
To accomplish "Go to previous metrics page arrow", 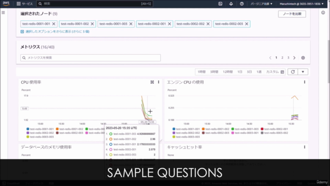I will pyautogui.click(x=270, y=58).
